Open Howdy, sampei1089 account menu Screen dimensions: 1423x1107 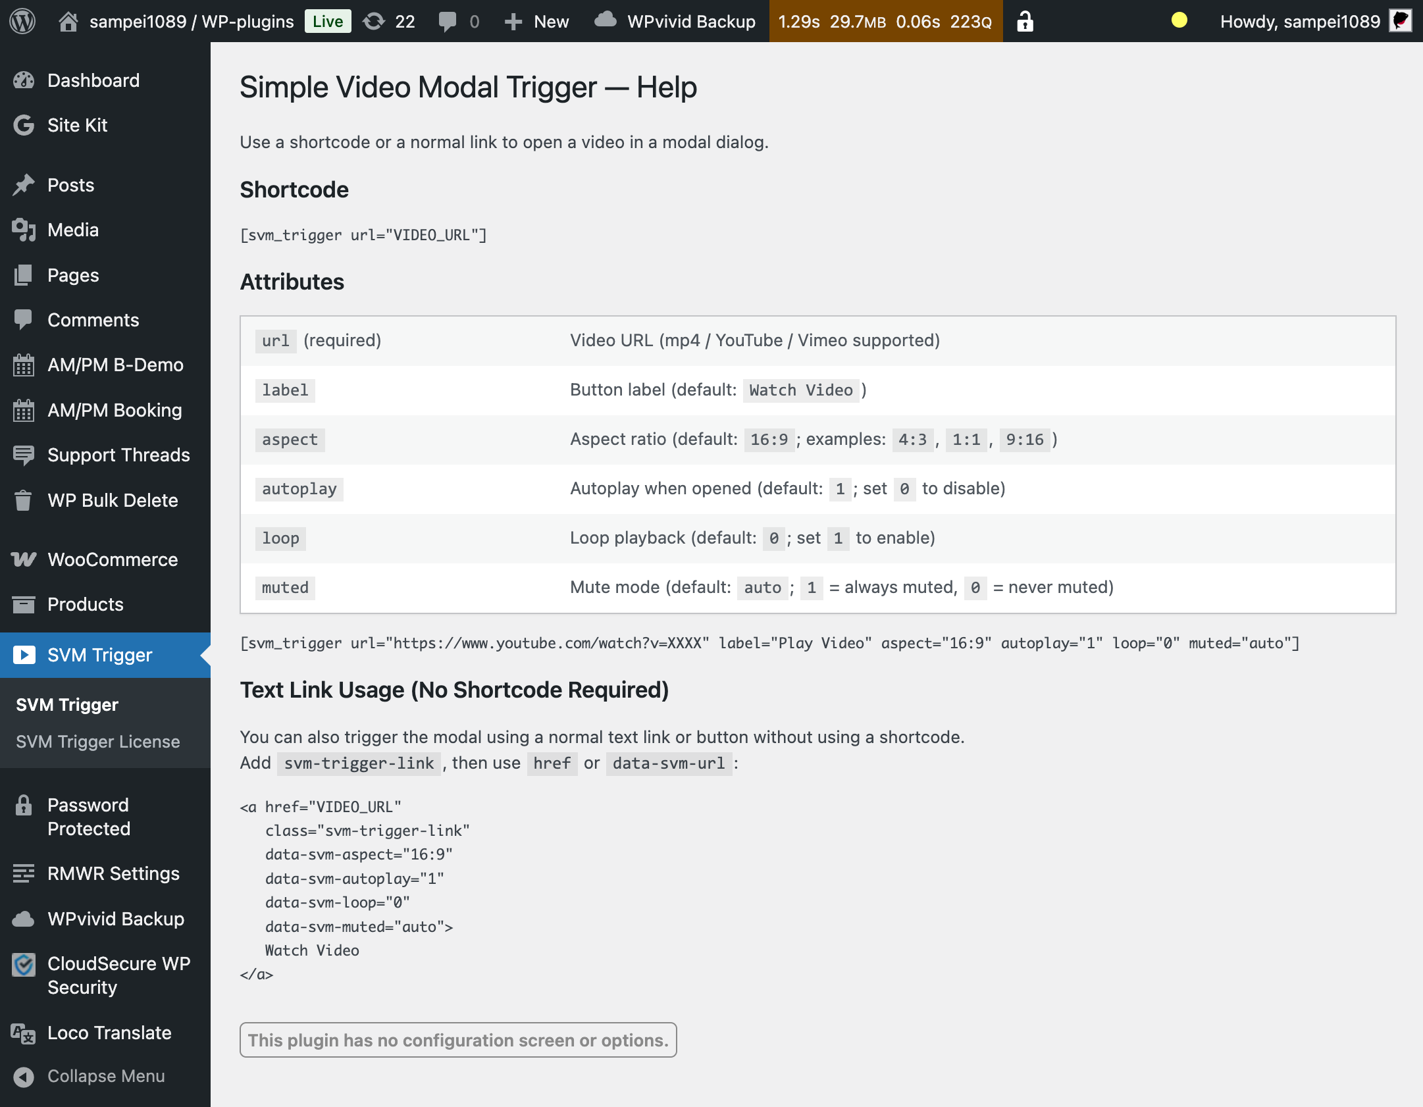tap(1299, 22)
